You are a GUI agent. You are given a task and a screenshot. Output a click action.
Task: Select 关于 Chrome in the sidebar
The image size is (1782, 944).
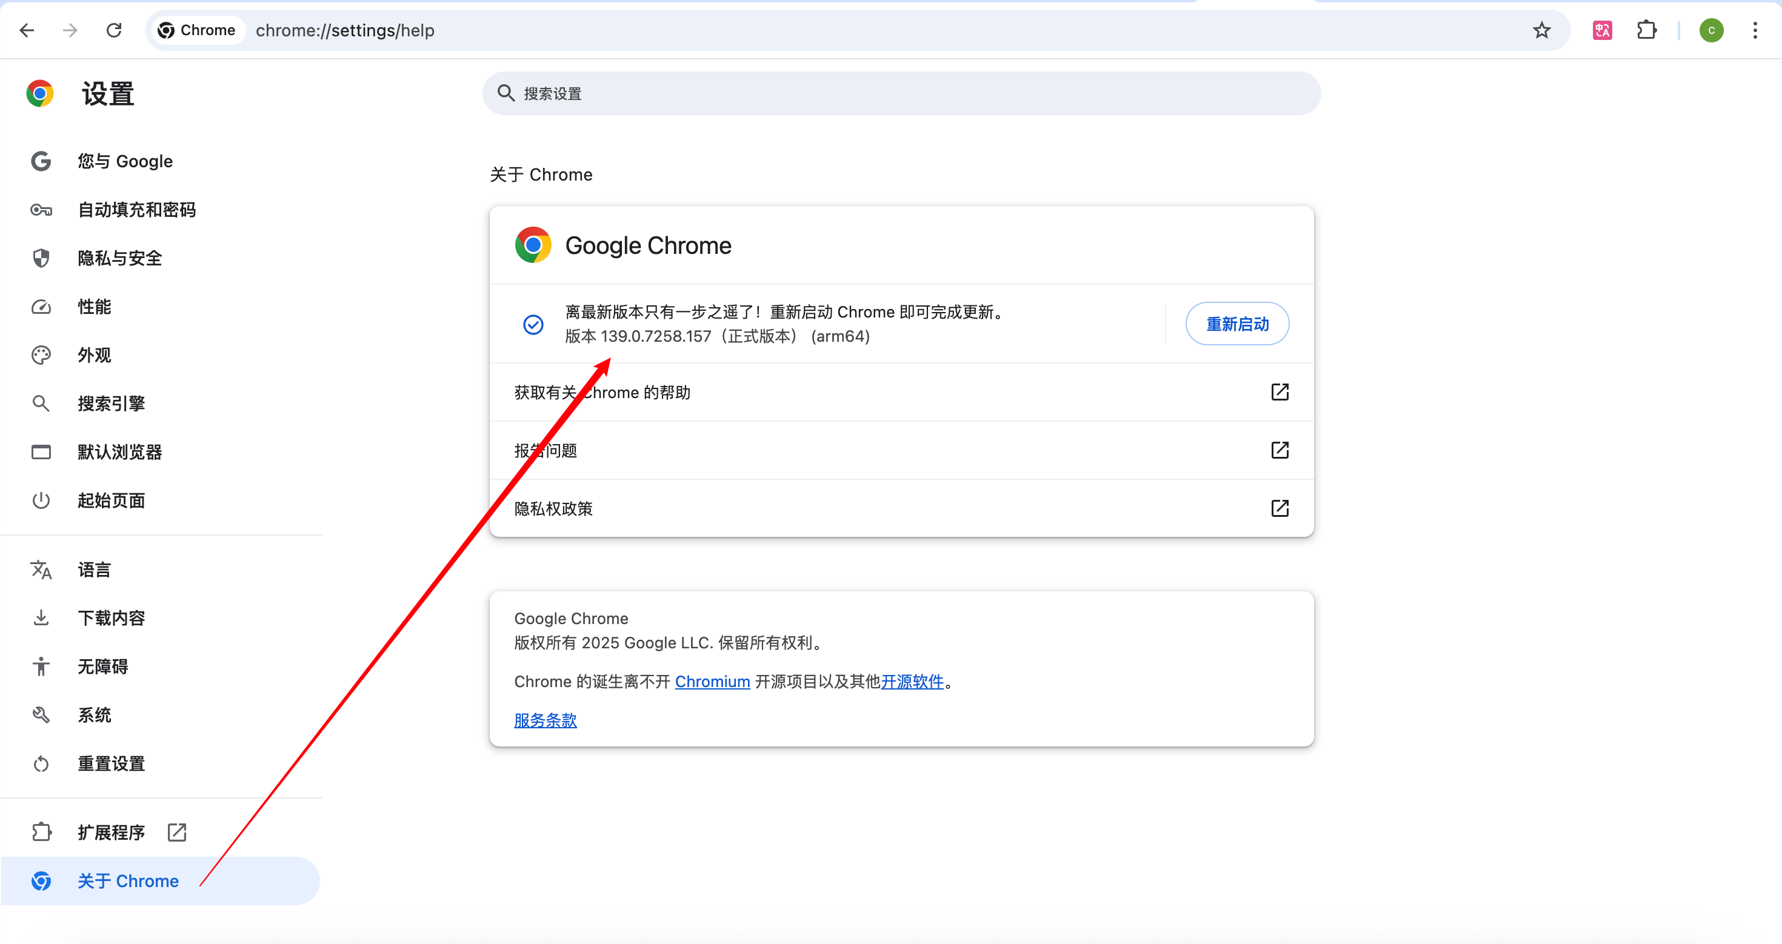coord(161,881)
